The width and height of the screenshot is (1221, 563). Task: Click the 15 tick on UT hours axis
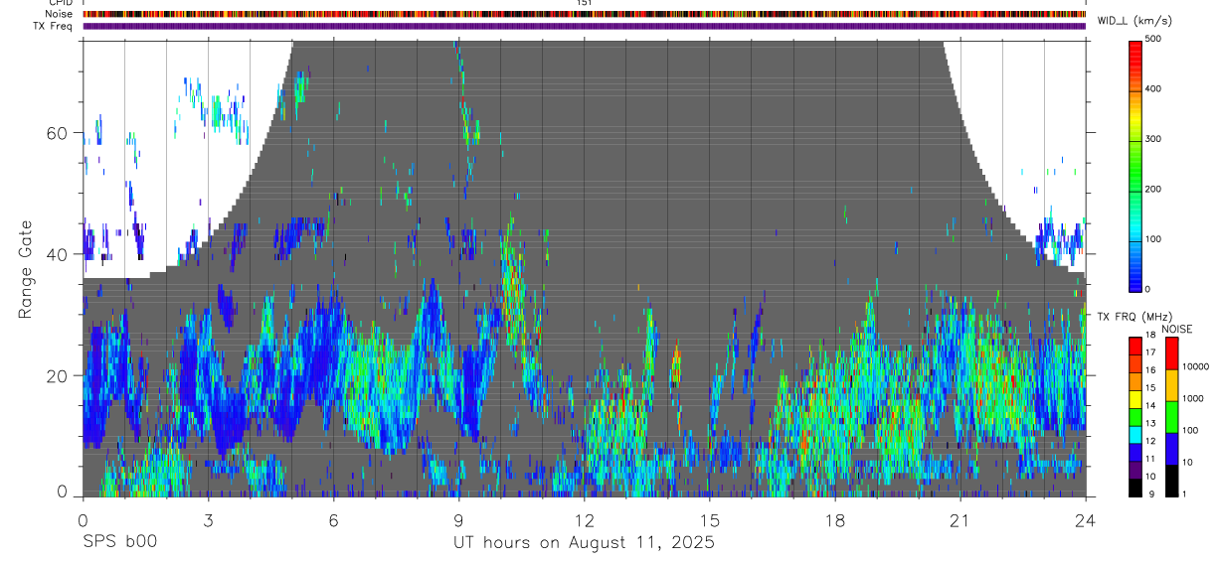[710, 519]
